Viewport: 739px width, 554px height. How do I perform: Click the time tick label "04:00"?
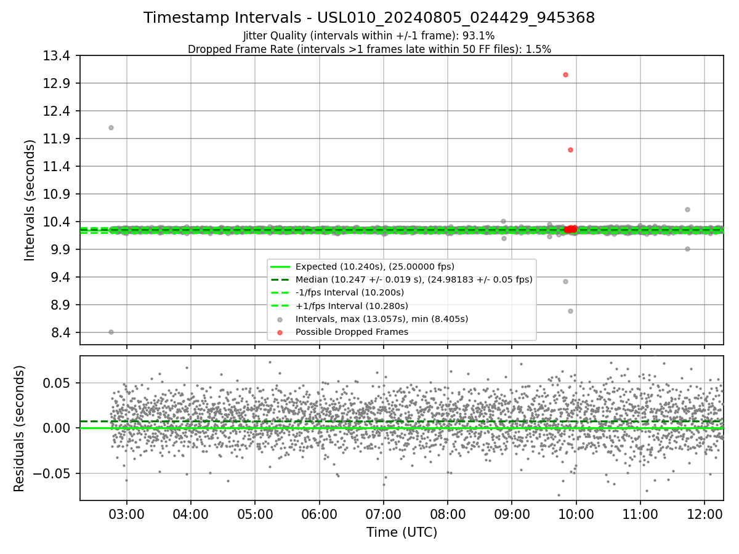pos(191,513)
